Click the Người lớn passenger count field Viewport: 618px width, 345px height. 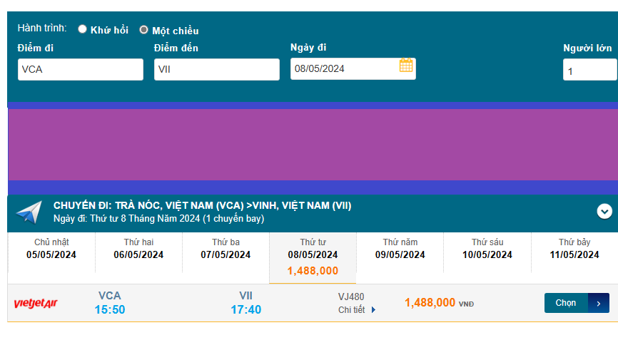coord(589,70)
